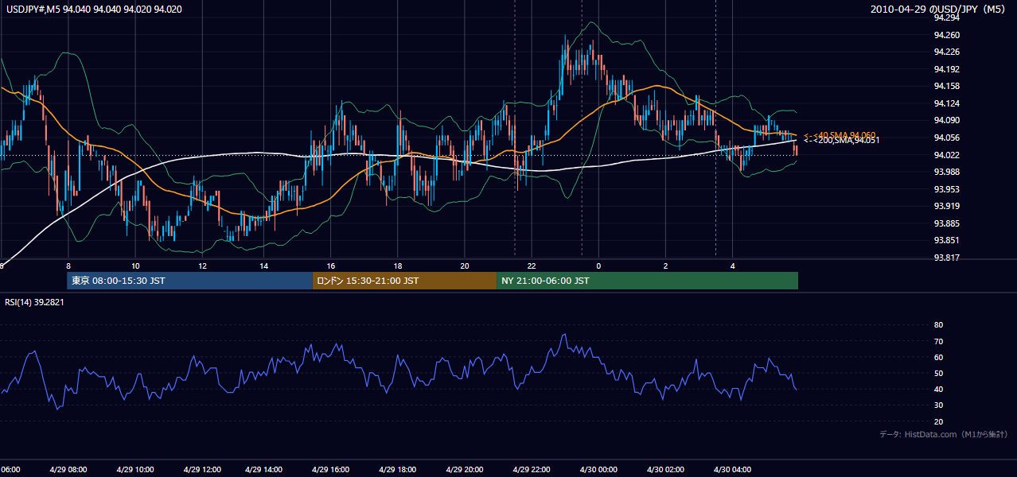This screenshot has height=477, width=1017.
Task: Click the 94.294 price axis label
Action: point(947,17)
